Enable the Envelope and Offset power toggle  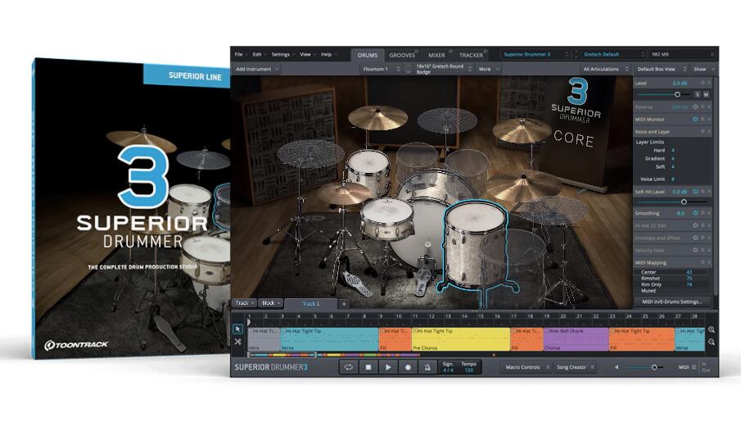695,238
